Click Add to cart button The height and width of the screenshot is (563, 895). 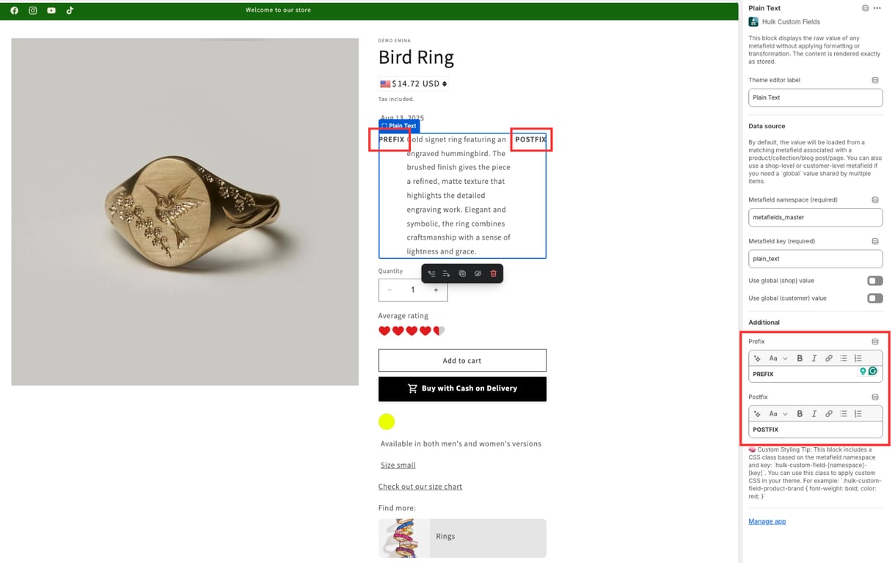click(x=462, y=361)
